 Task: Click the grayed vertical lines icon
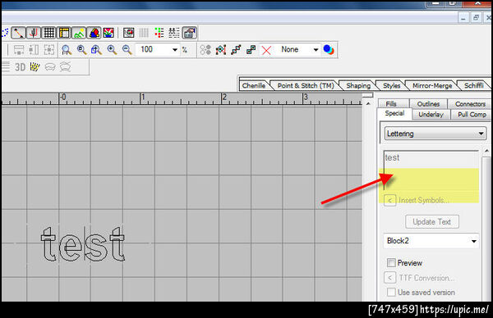(144, 33)
